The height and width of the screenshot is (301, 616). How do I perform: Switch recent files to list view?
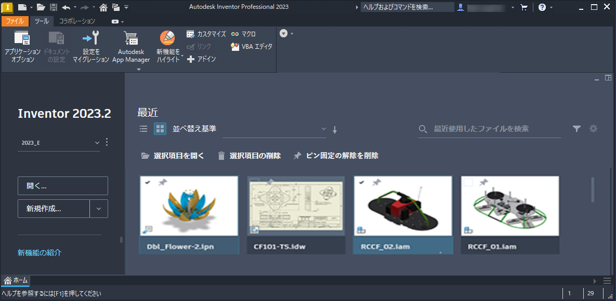[x=144, y=128]
